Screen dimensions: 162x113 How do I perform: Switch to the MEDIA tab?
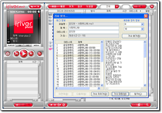coord(36,46)
